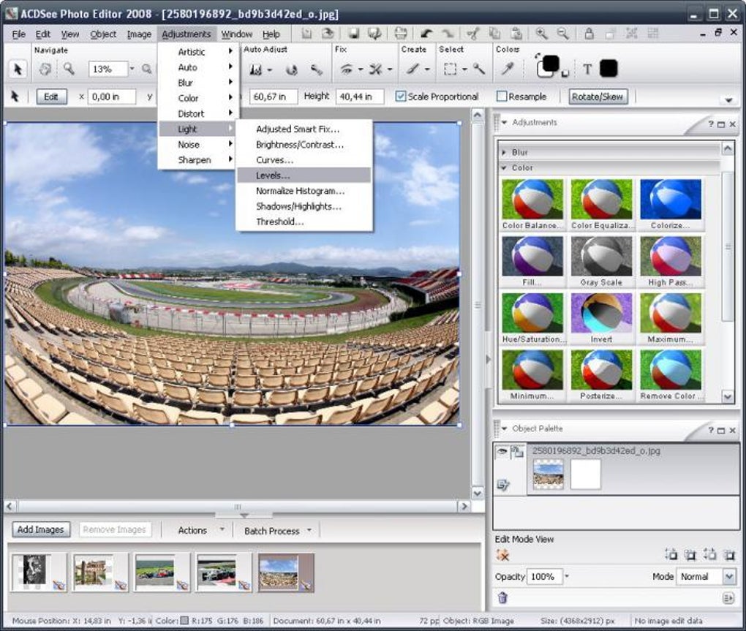Image resolution: width=746 pixels, height=631 pixels.
Task: Click the Zoom In magnifier in top toolbar
Action: click(541, 34)
